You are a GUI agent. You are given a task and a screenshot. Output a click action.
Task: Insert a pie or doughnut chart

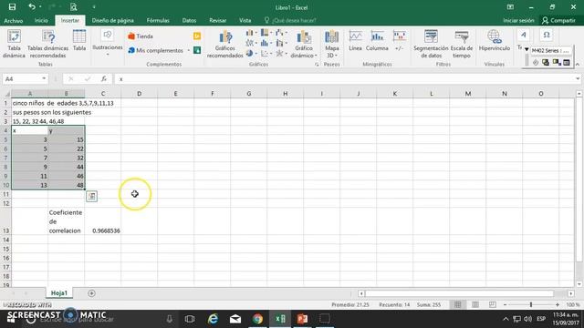(x=252, y=54)
